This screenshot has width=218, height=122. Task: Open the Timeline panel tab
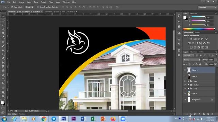22,114
